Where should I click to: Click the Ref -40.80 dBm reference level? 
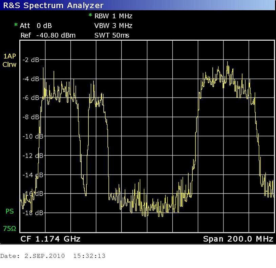[48, 35]
